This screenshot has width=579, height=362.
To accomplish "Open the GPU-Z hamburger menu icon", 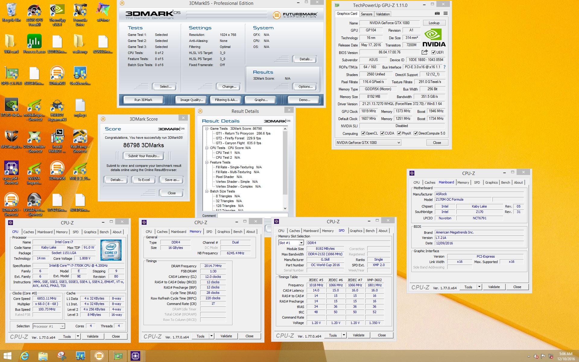I will coord(445,14).
